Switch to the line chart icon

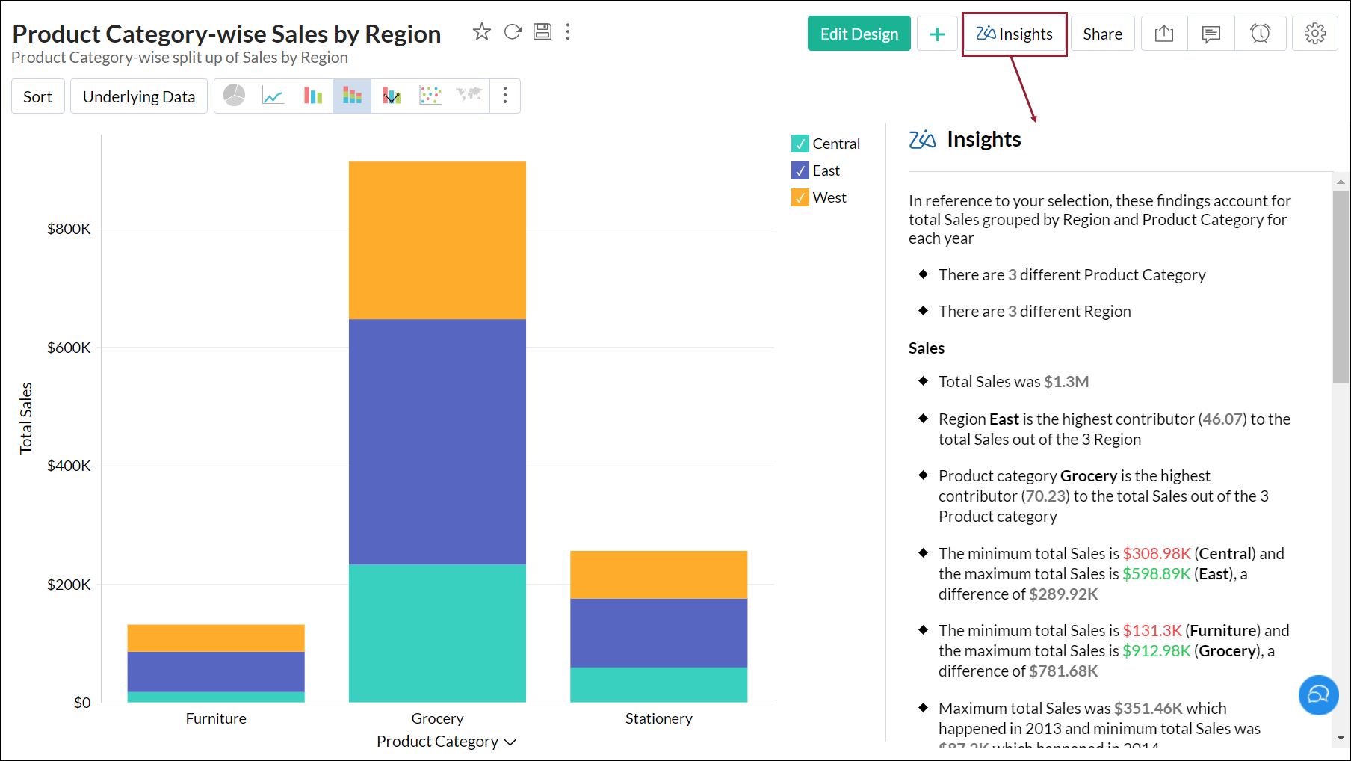tap(273, 96)
